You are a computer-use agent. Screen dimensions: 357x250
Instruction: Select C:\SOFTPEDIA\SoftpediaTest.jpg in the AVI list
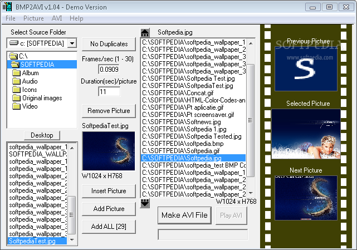click(x=193, y=86)
